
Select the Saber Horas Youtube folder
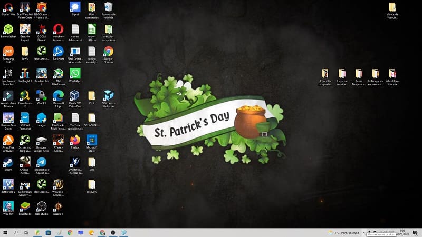click(x=392, y=77)
